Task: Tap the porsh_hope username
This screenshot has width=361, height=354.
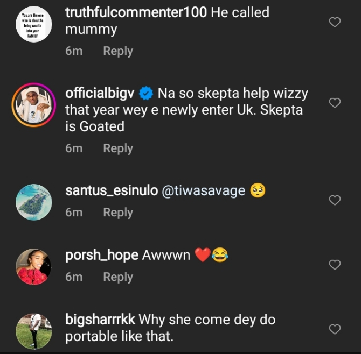Action: click(x=101, y=255)
